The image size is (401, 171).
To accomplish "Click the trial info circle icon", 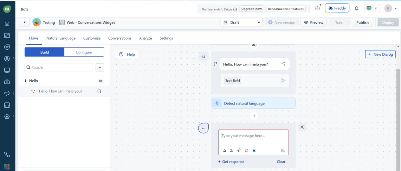I will tap(235, 9).
